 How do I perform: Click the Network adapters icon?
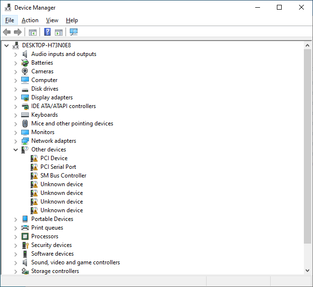click(x=25, y=141)
